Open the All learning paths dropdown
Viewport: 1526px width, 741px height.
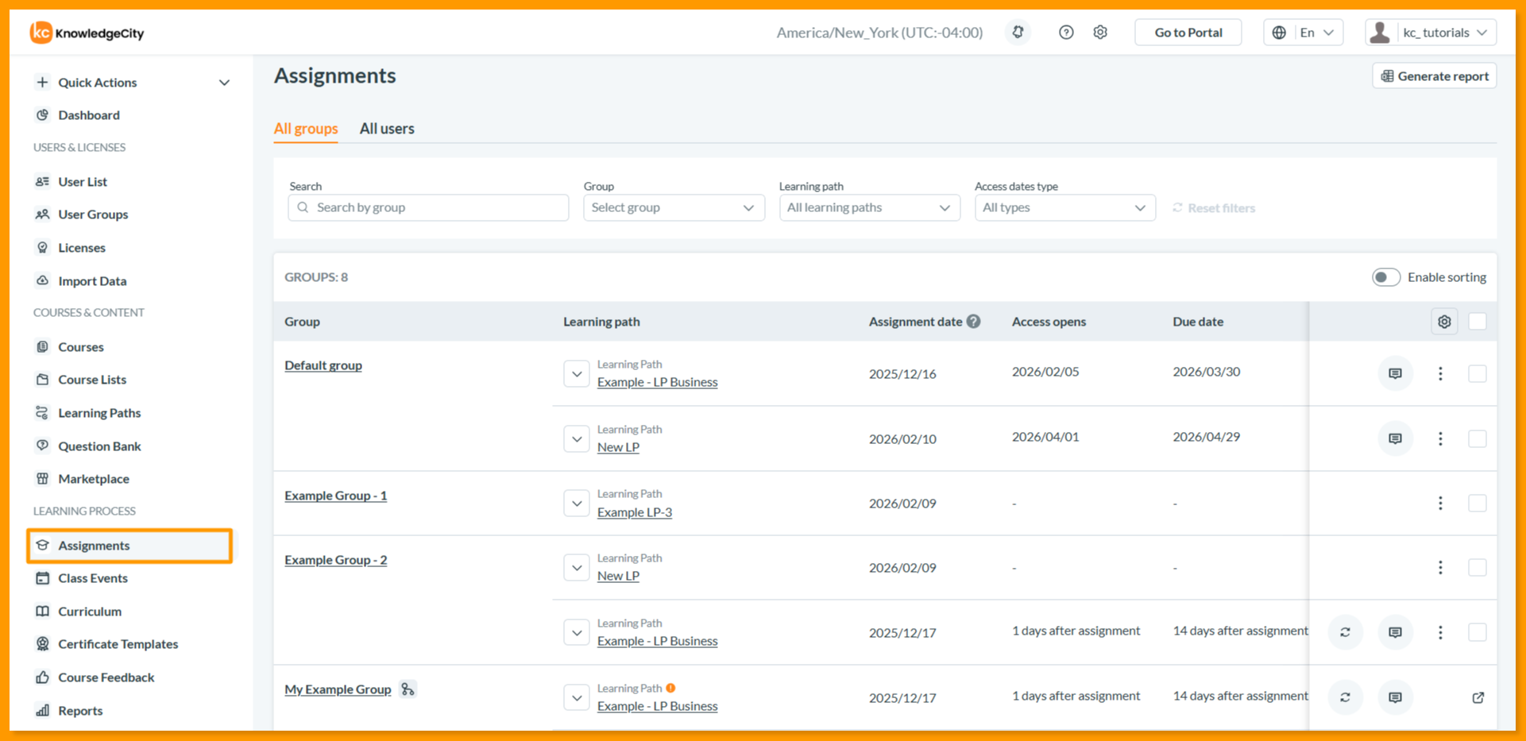[x=870, y=207]
